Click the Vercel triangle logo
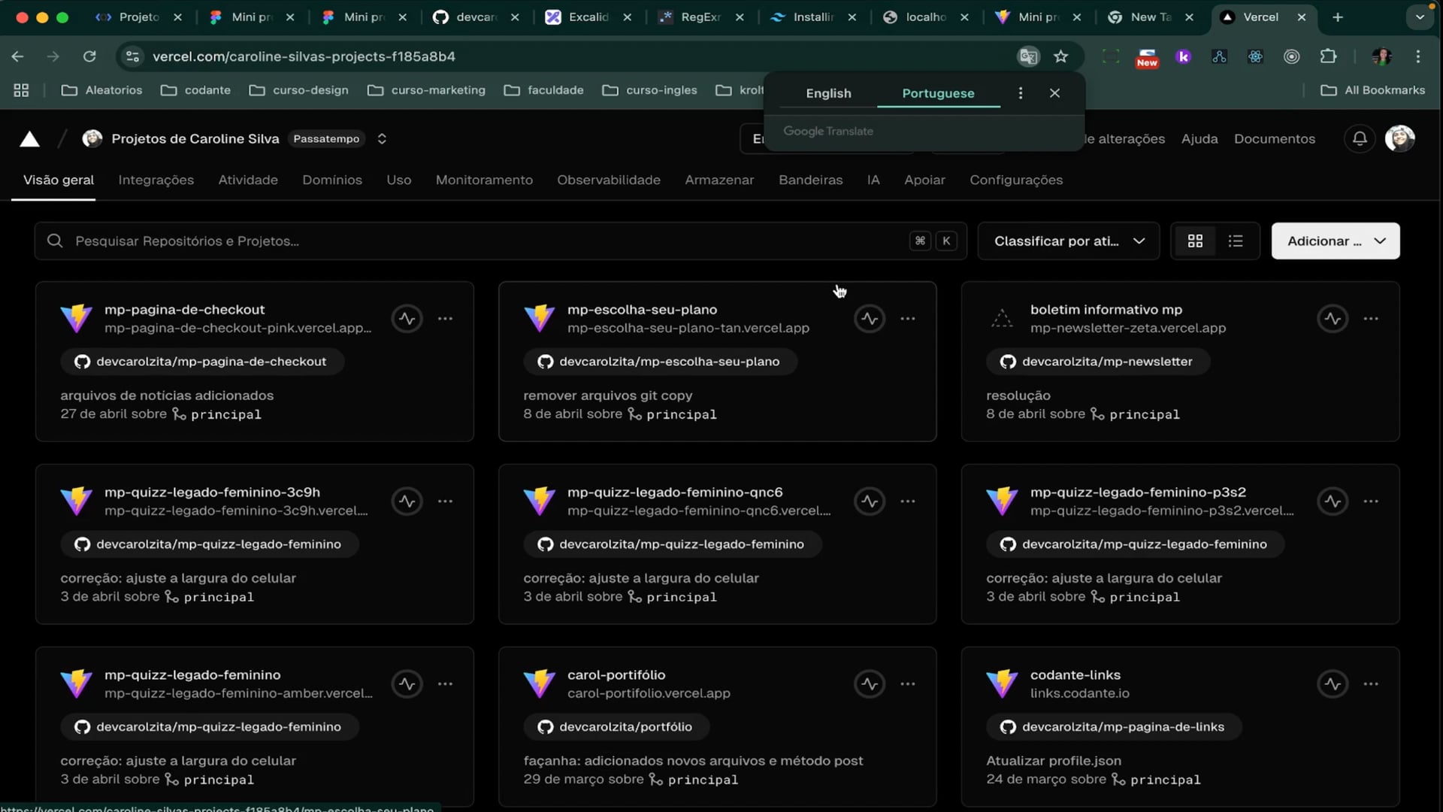The image size is (1443, 812). coord(29,139)
